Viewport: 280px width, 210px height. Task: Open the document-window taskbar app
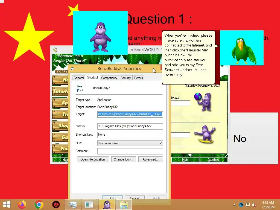pos(89,205)
